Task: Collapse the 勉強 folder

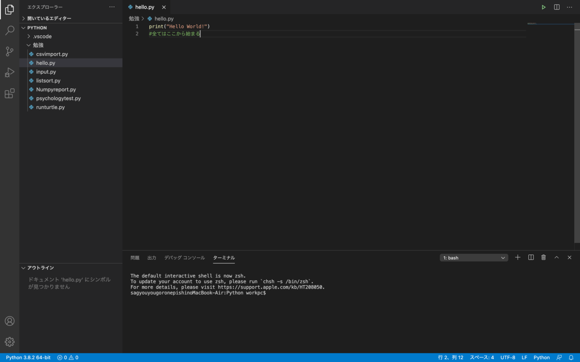Action: [71, 45]
